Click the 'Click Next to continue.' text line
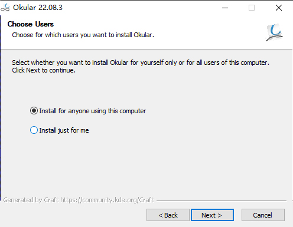 [x=44, y=70]
